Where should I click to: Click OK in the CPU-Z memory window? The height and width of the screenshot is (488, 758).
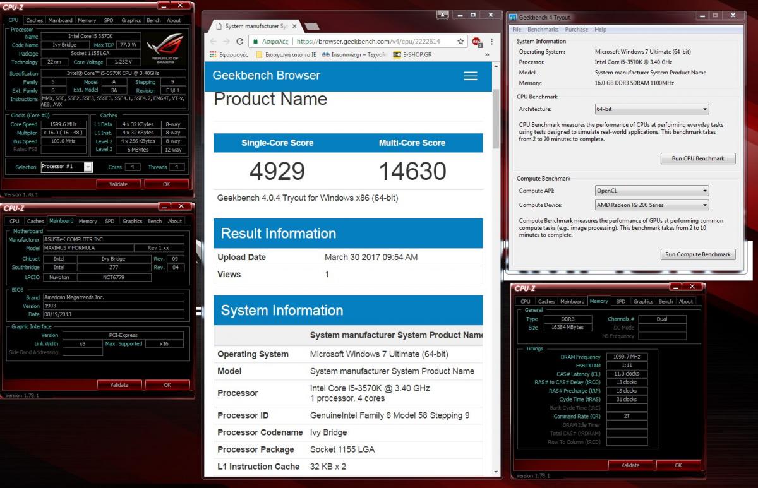coord(678,465)
